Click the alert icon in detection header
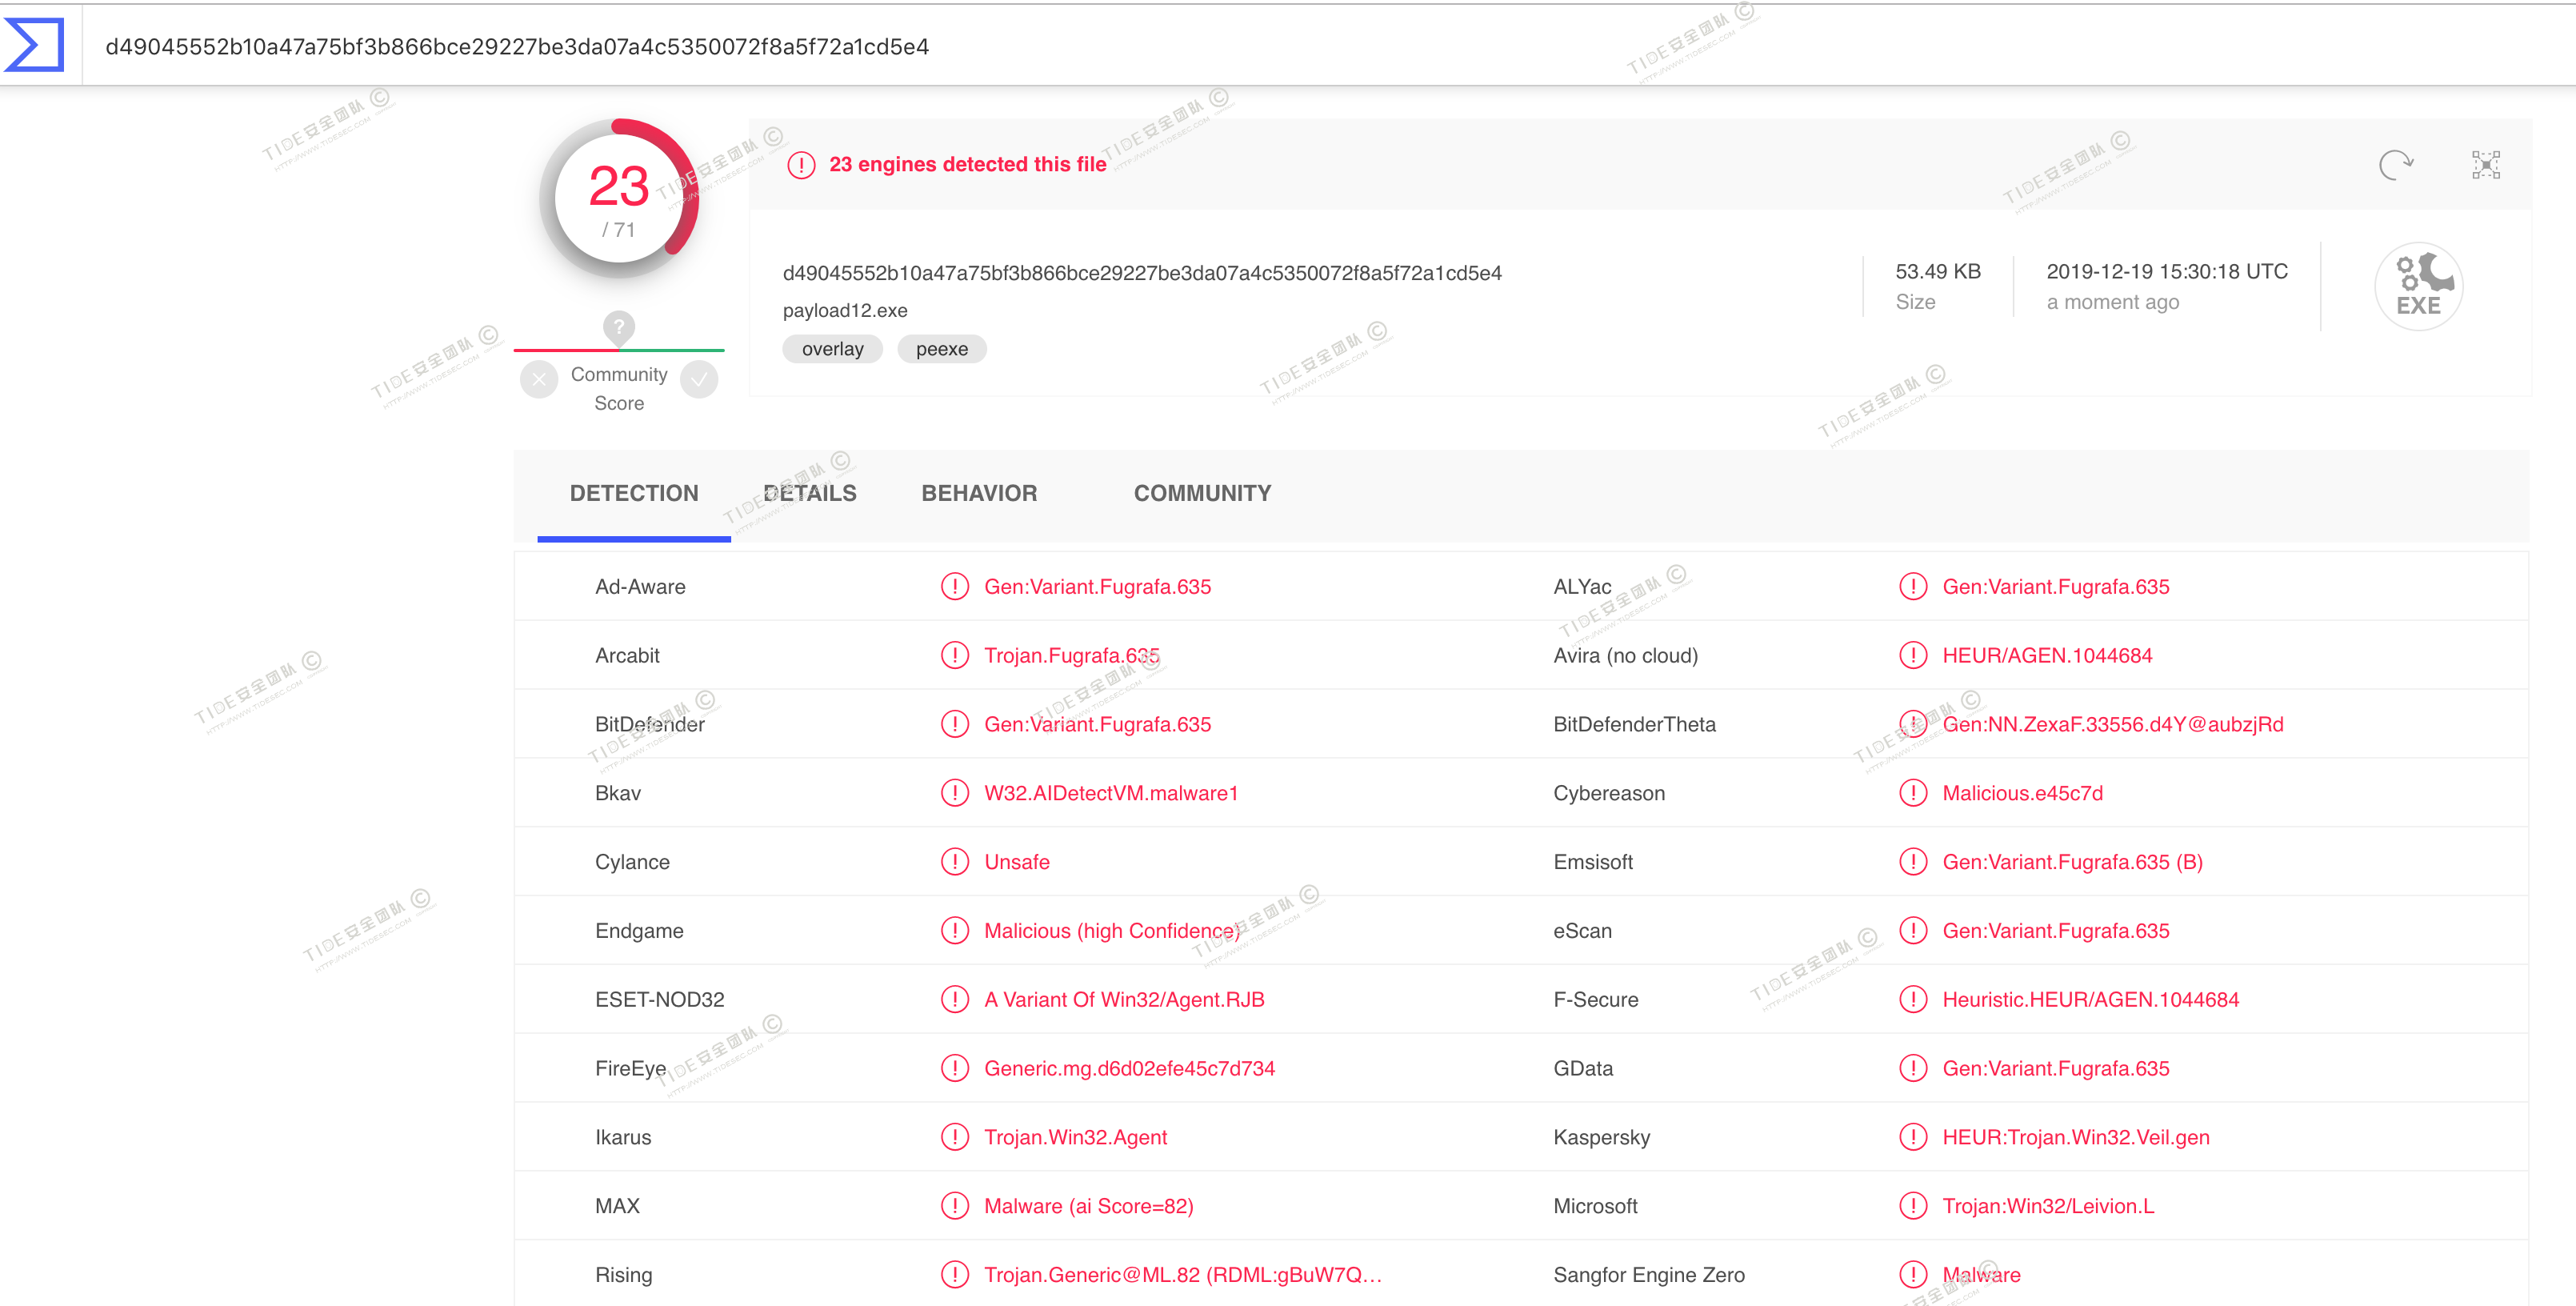Image resolution: width=2576 pixels, height=1306 pixels. tap(801, 165)
